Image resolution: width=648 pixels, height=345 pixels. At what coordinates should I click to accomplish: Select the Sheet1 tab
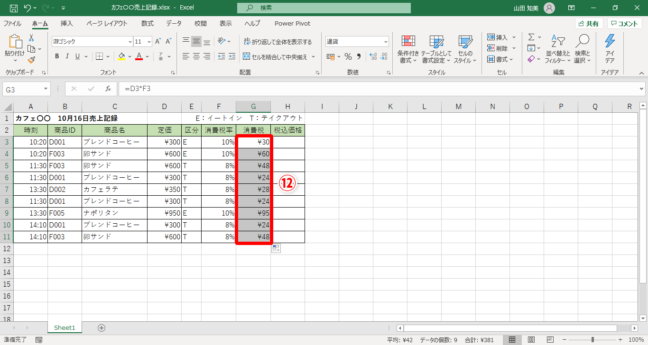[65, 327]
